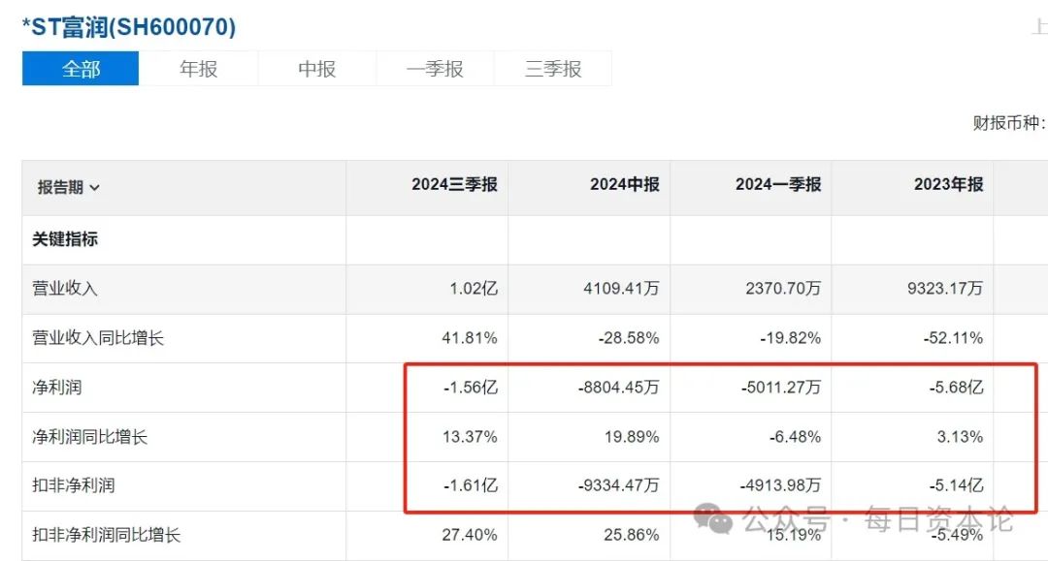
Task: Click the 营业收入 row label
Action: [65, 288]
